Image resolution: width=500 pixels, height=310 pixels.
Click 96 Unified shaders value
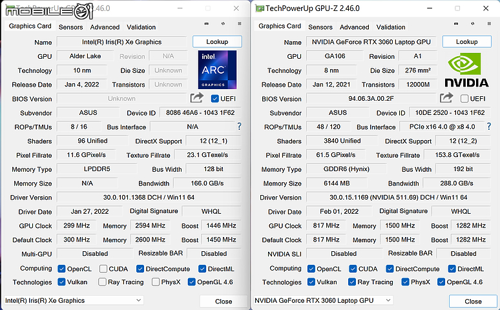pos(92,141)
